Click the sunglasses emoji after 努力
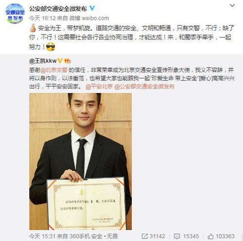The image size is (243, 241). click(x=51, y=47)
